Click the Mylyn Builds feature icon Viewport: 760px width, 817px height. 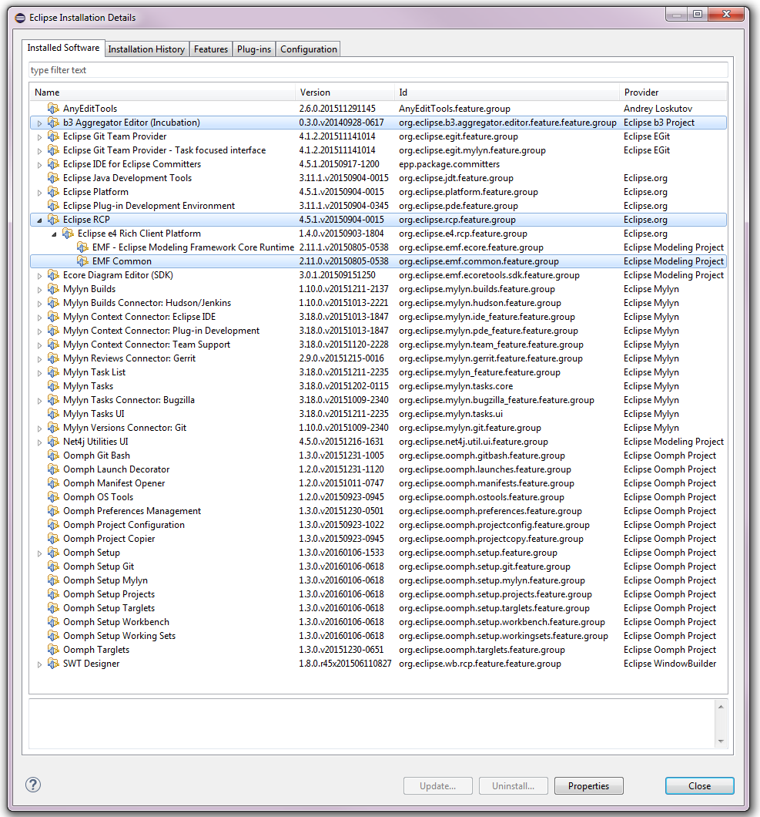point(53,289)
